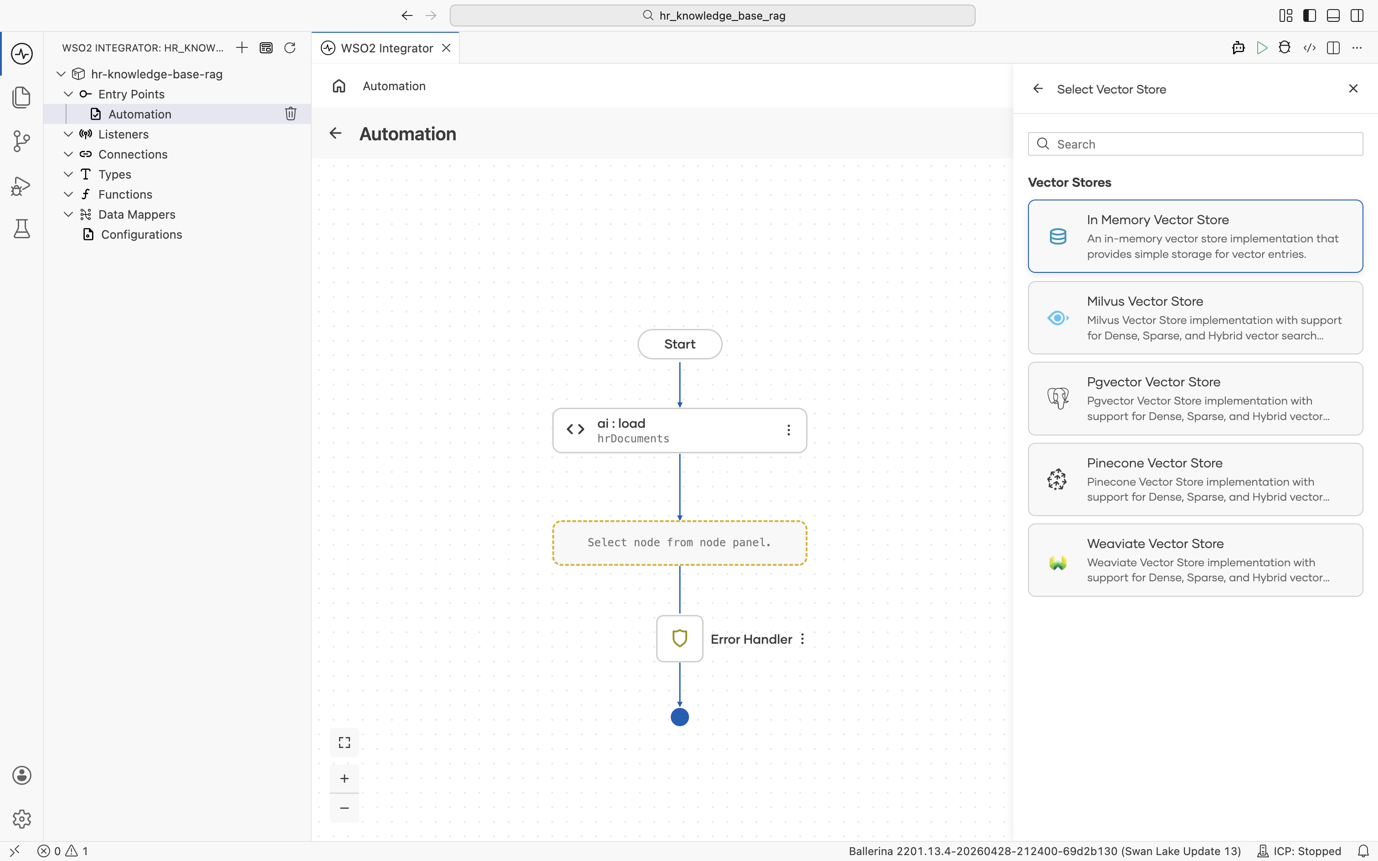Image resolution: width=1378 pixels, height=861 pixels.
Task: Toggle the primary side bar
Action: 1310,15
